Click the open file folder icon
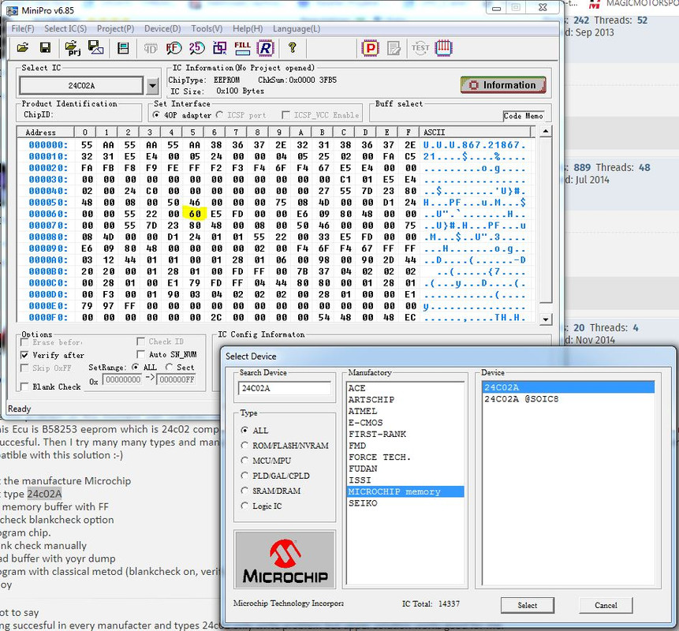679x631 pixels. (23, 47)
